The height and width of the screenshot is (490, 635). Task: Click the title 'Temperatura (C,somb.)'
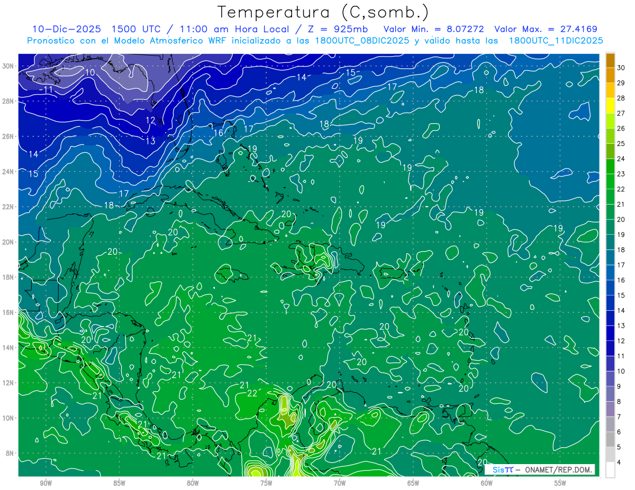[x=323, y=12]
